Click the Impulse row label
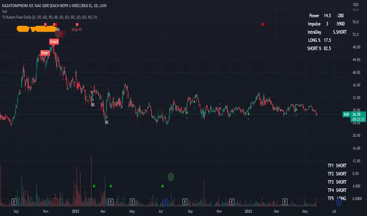367x216 pixels. pos(314,24)
